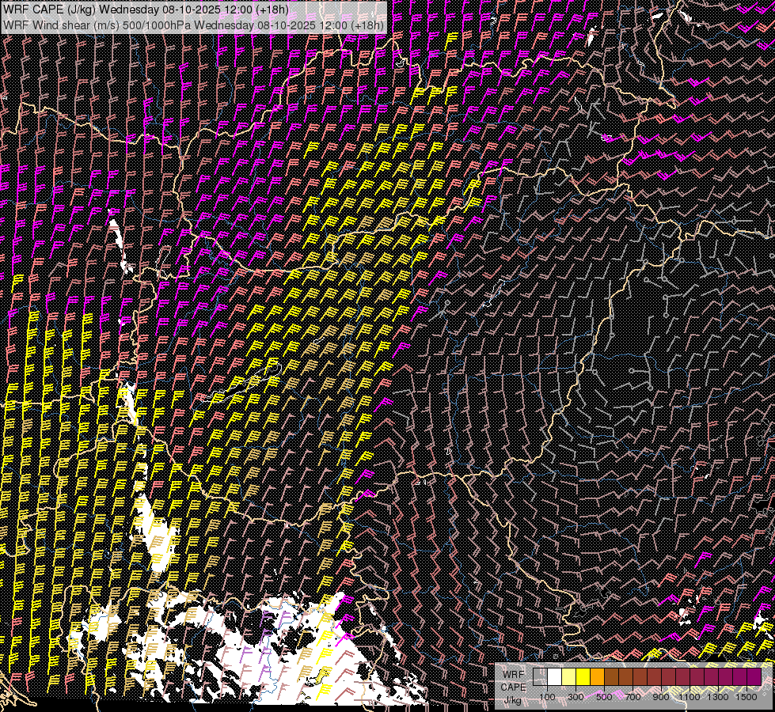775x712 pixels.
Task: Click the 100 label on legend scale
Action: (x=547, y=696)
